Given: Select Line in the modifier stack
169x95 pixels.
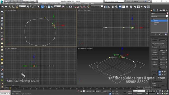Looking at the screenshot, I should pyautogui.click(x=154, y=19).
